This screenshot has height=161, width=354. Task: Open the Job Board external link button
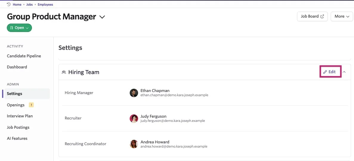click(x=312, y=16)
